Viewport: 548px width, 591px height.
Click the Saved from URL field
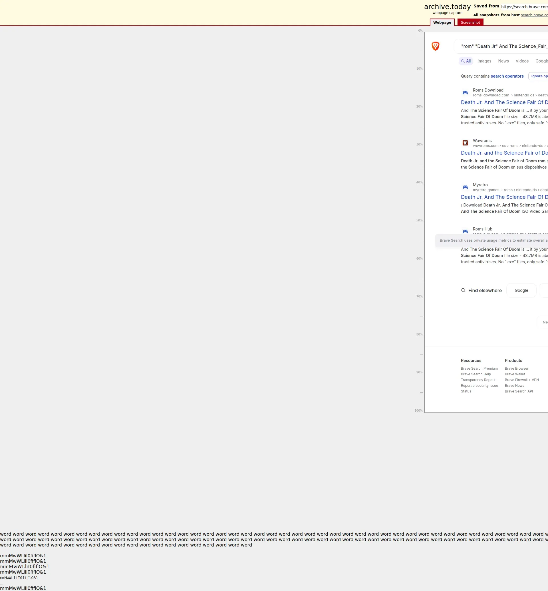tap(524, 7)
